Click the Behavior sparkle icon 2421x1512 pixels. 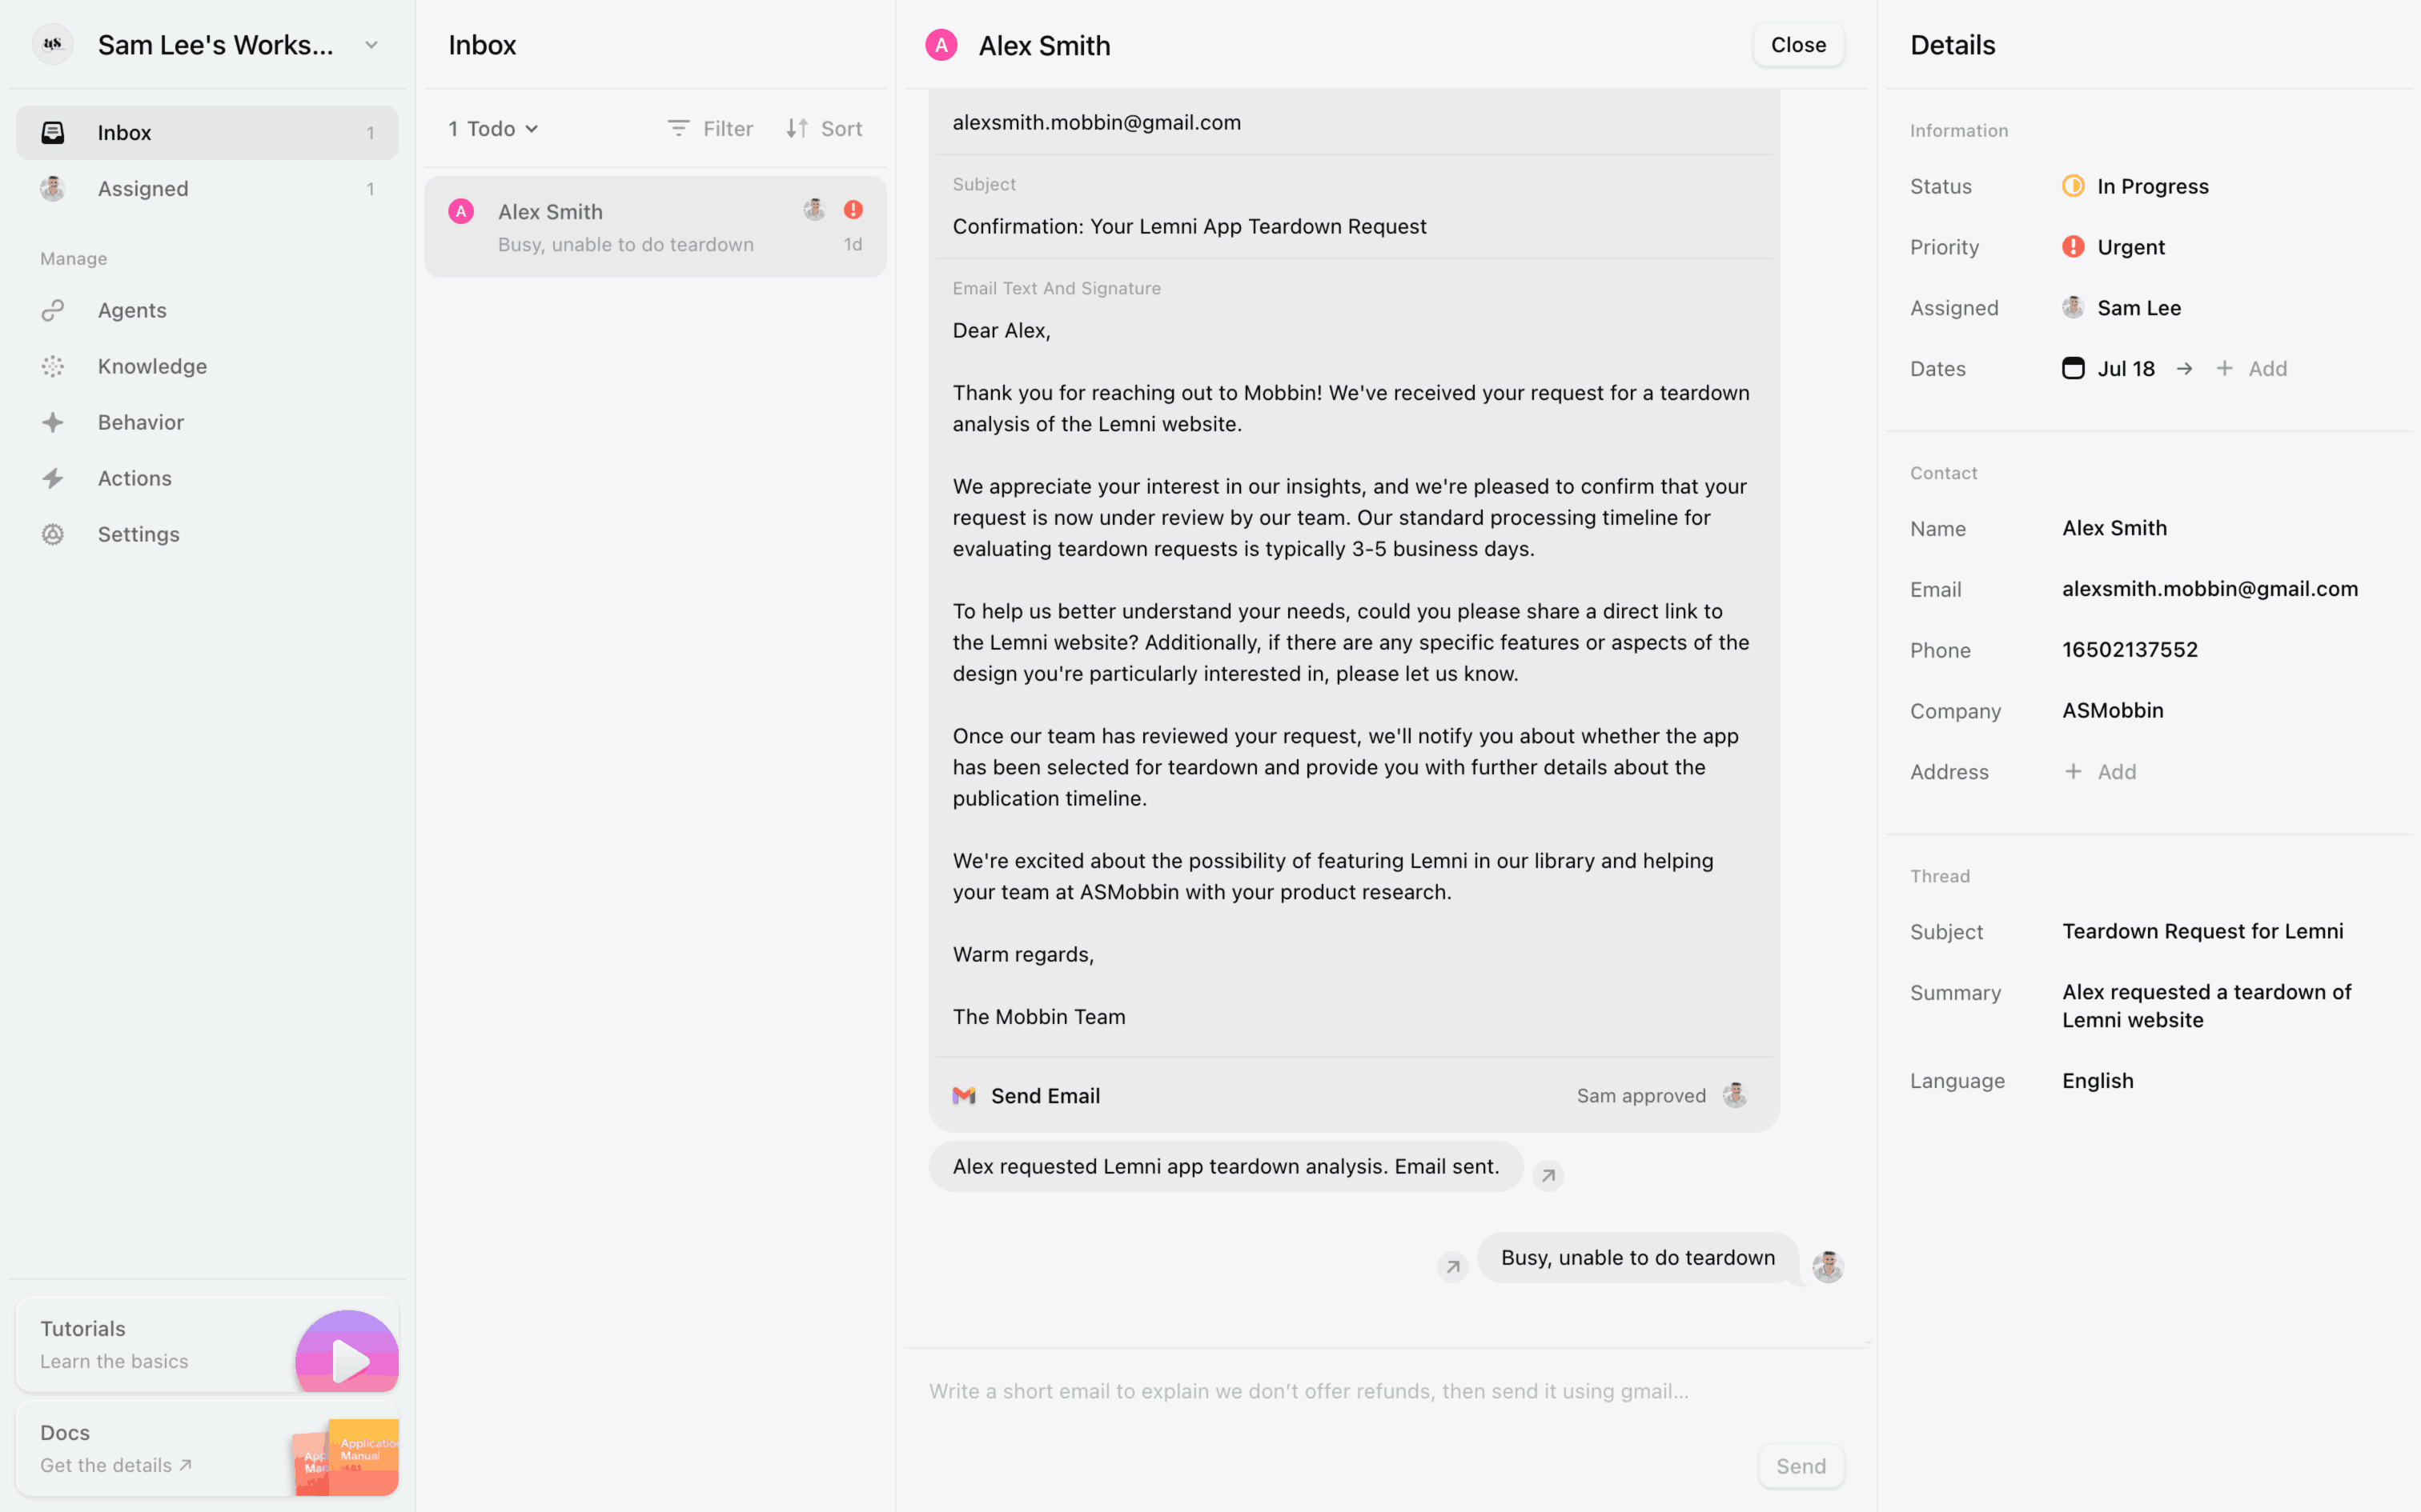click(53, 423)
